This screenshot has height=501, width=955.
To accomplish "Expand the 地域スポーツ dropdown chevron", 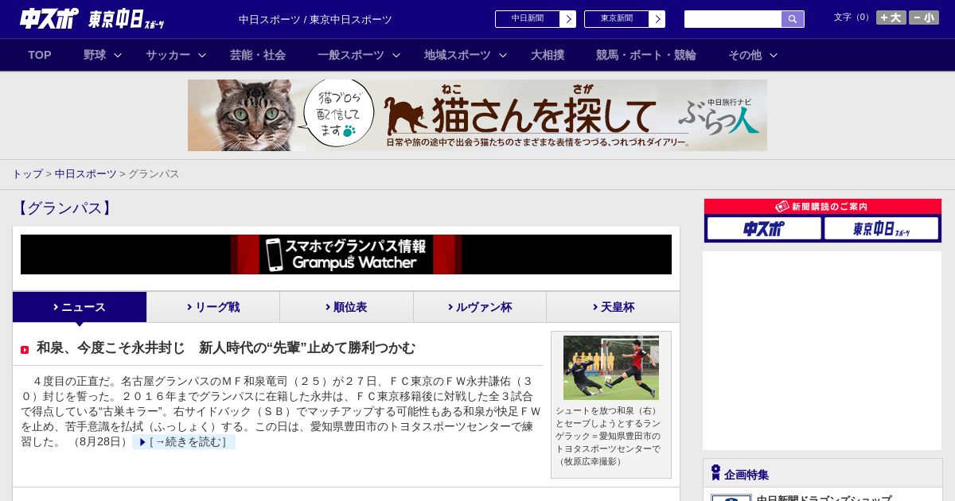I will 503,55.
